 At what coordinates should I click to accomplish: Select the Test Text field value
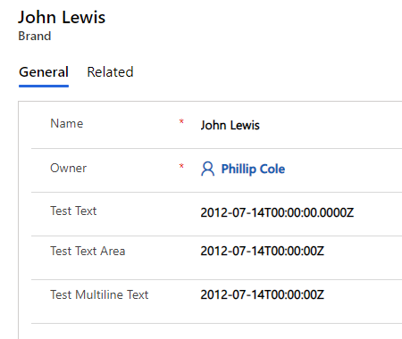(277, 212)
